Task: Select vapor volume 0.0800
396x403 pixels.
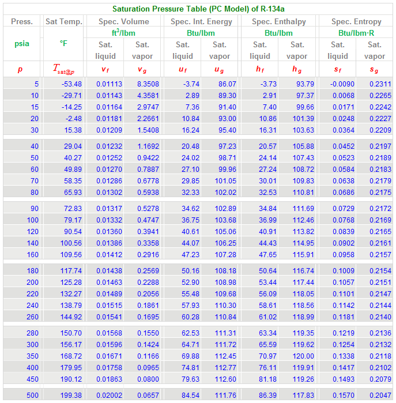Action: tap(148, 379)
